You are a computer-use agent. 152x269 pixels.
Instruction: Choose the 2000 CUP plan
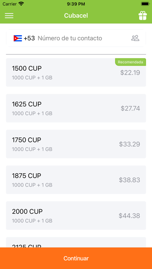(x=76, y=216)
